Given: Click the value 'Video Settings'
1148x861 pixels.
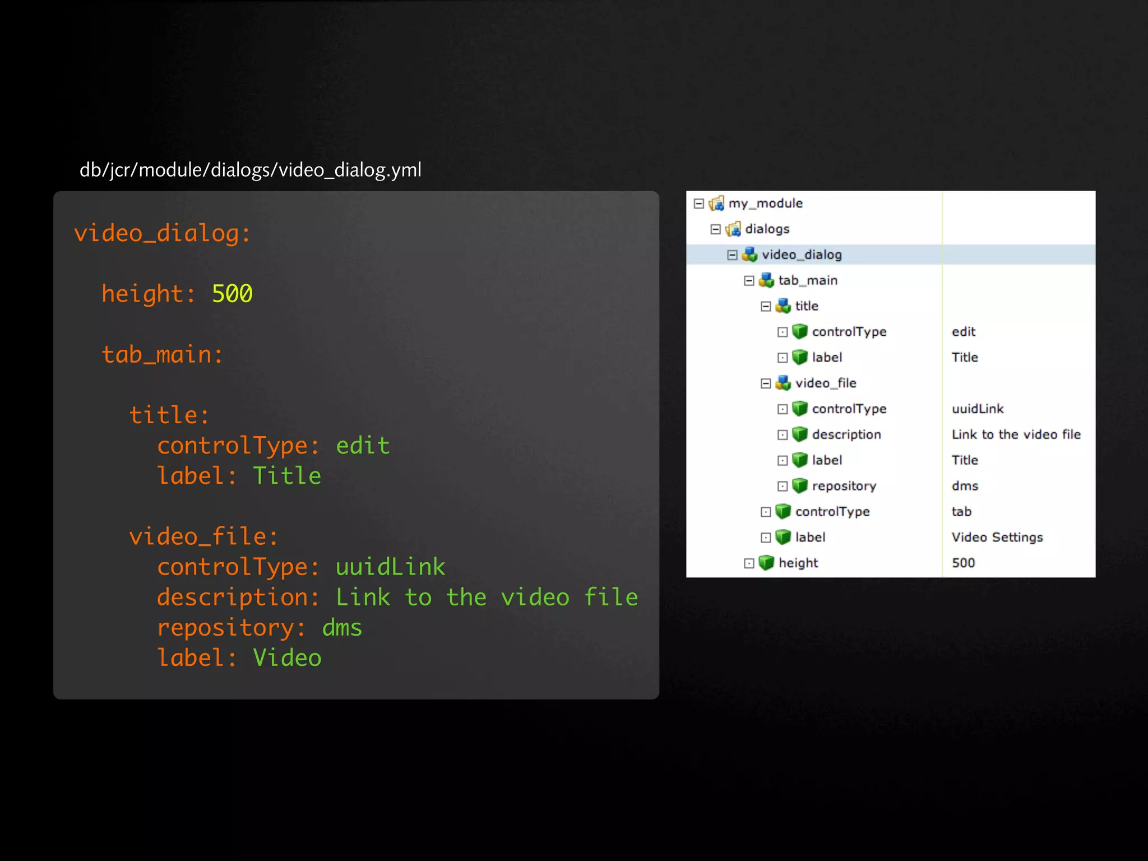Looking at the screenshot, I should pos(997,538).
